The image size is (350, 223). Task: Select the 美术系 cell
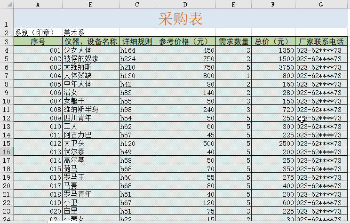point(90,32)
